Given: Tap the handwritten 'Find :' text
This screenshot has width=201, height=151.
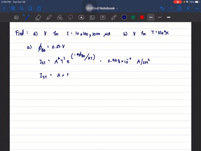Looking at the screenshot, I should [22, 33].
